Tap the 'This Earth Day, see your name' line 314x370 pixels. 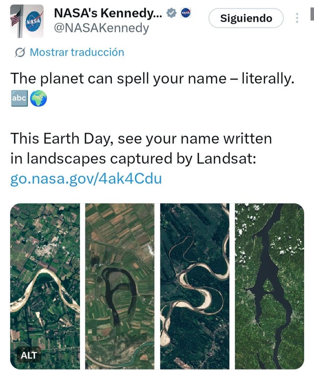[x=141, y=139]
